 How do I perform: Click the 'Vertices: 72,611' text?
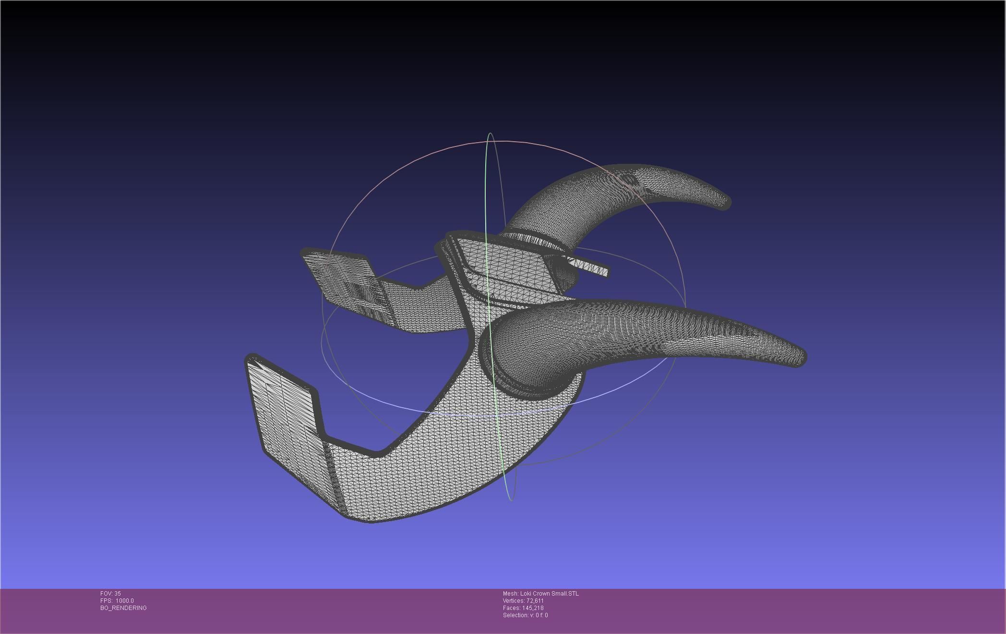pos(523,601)
